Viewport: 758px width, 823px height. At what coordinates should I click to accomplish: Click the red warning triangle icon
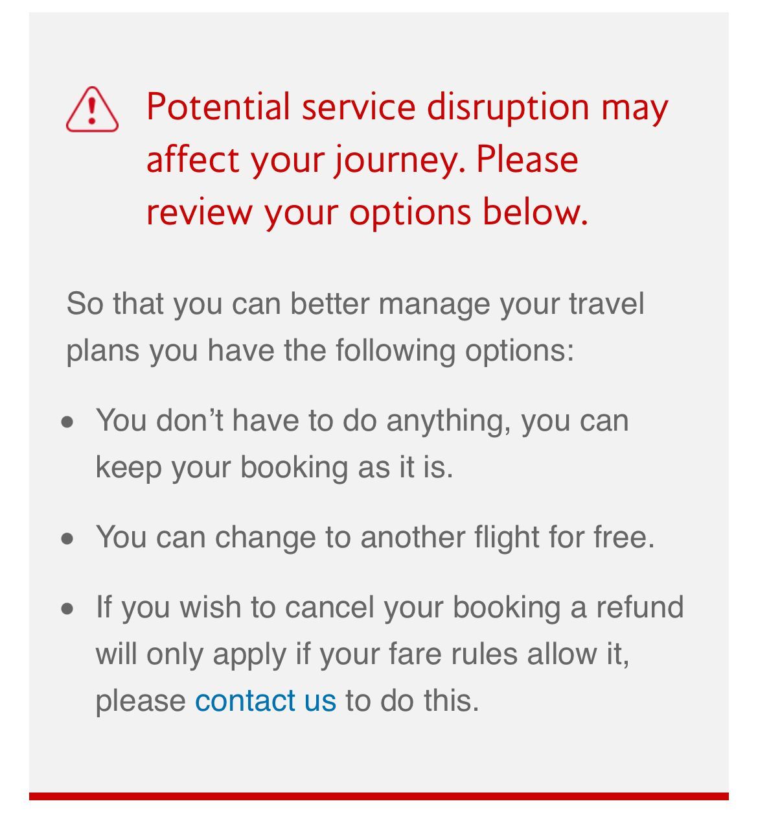(x=92, y=110)
